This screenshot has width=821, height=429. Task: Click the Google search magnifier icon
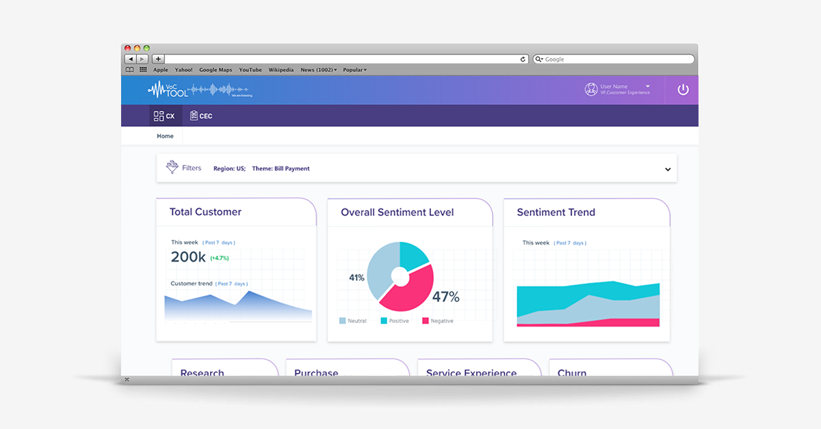(539, 59)
